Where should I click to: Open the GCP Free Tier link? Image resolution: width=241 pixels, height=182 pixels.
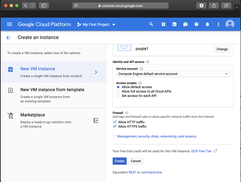201,151
